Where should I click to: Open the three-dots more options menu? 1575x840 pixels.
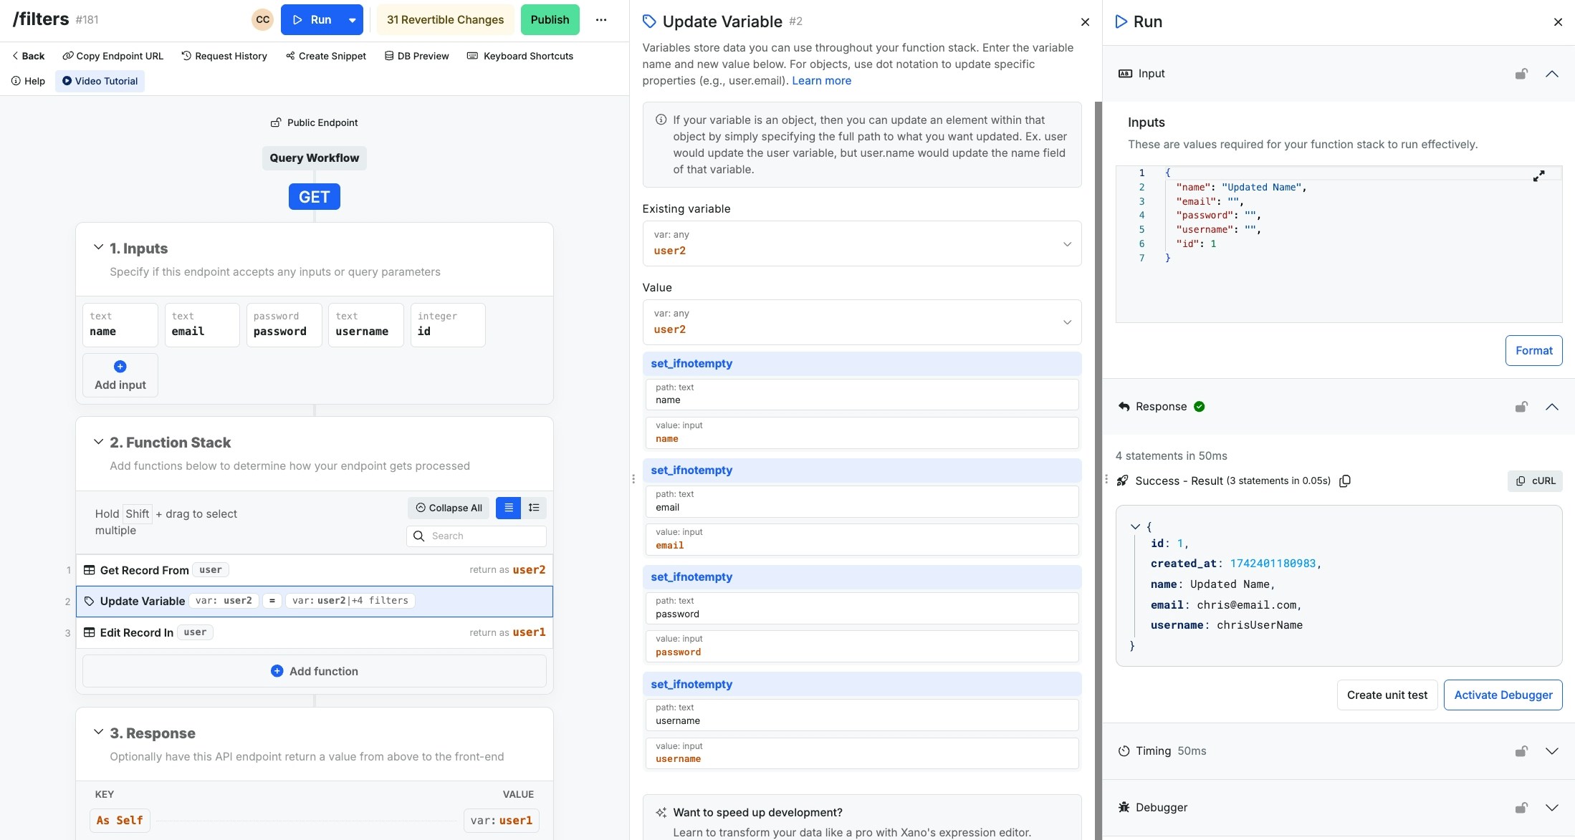601,20
